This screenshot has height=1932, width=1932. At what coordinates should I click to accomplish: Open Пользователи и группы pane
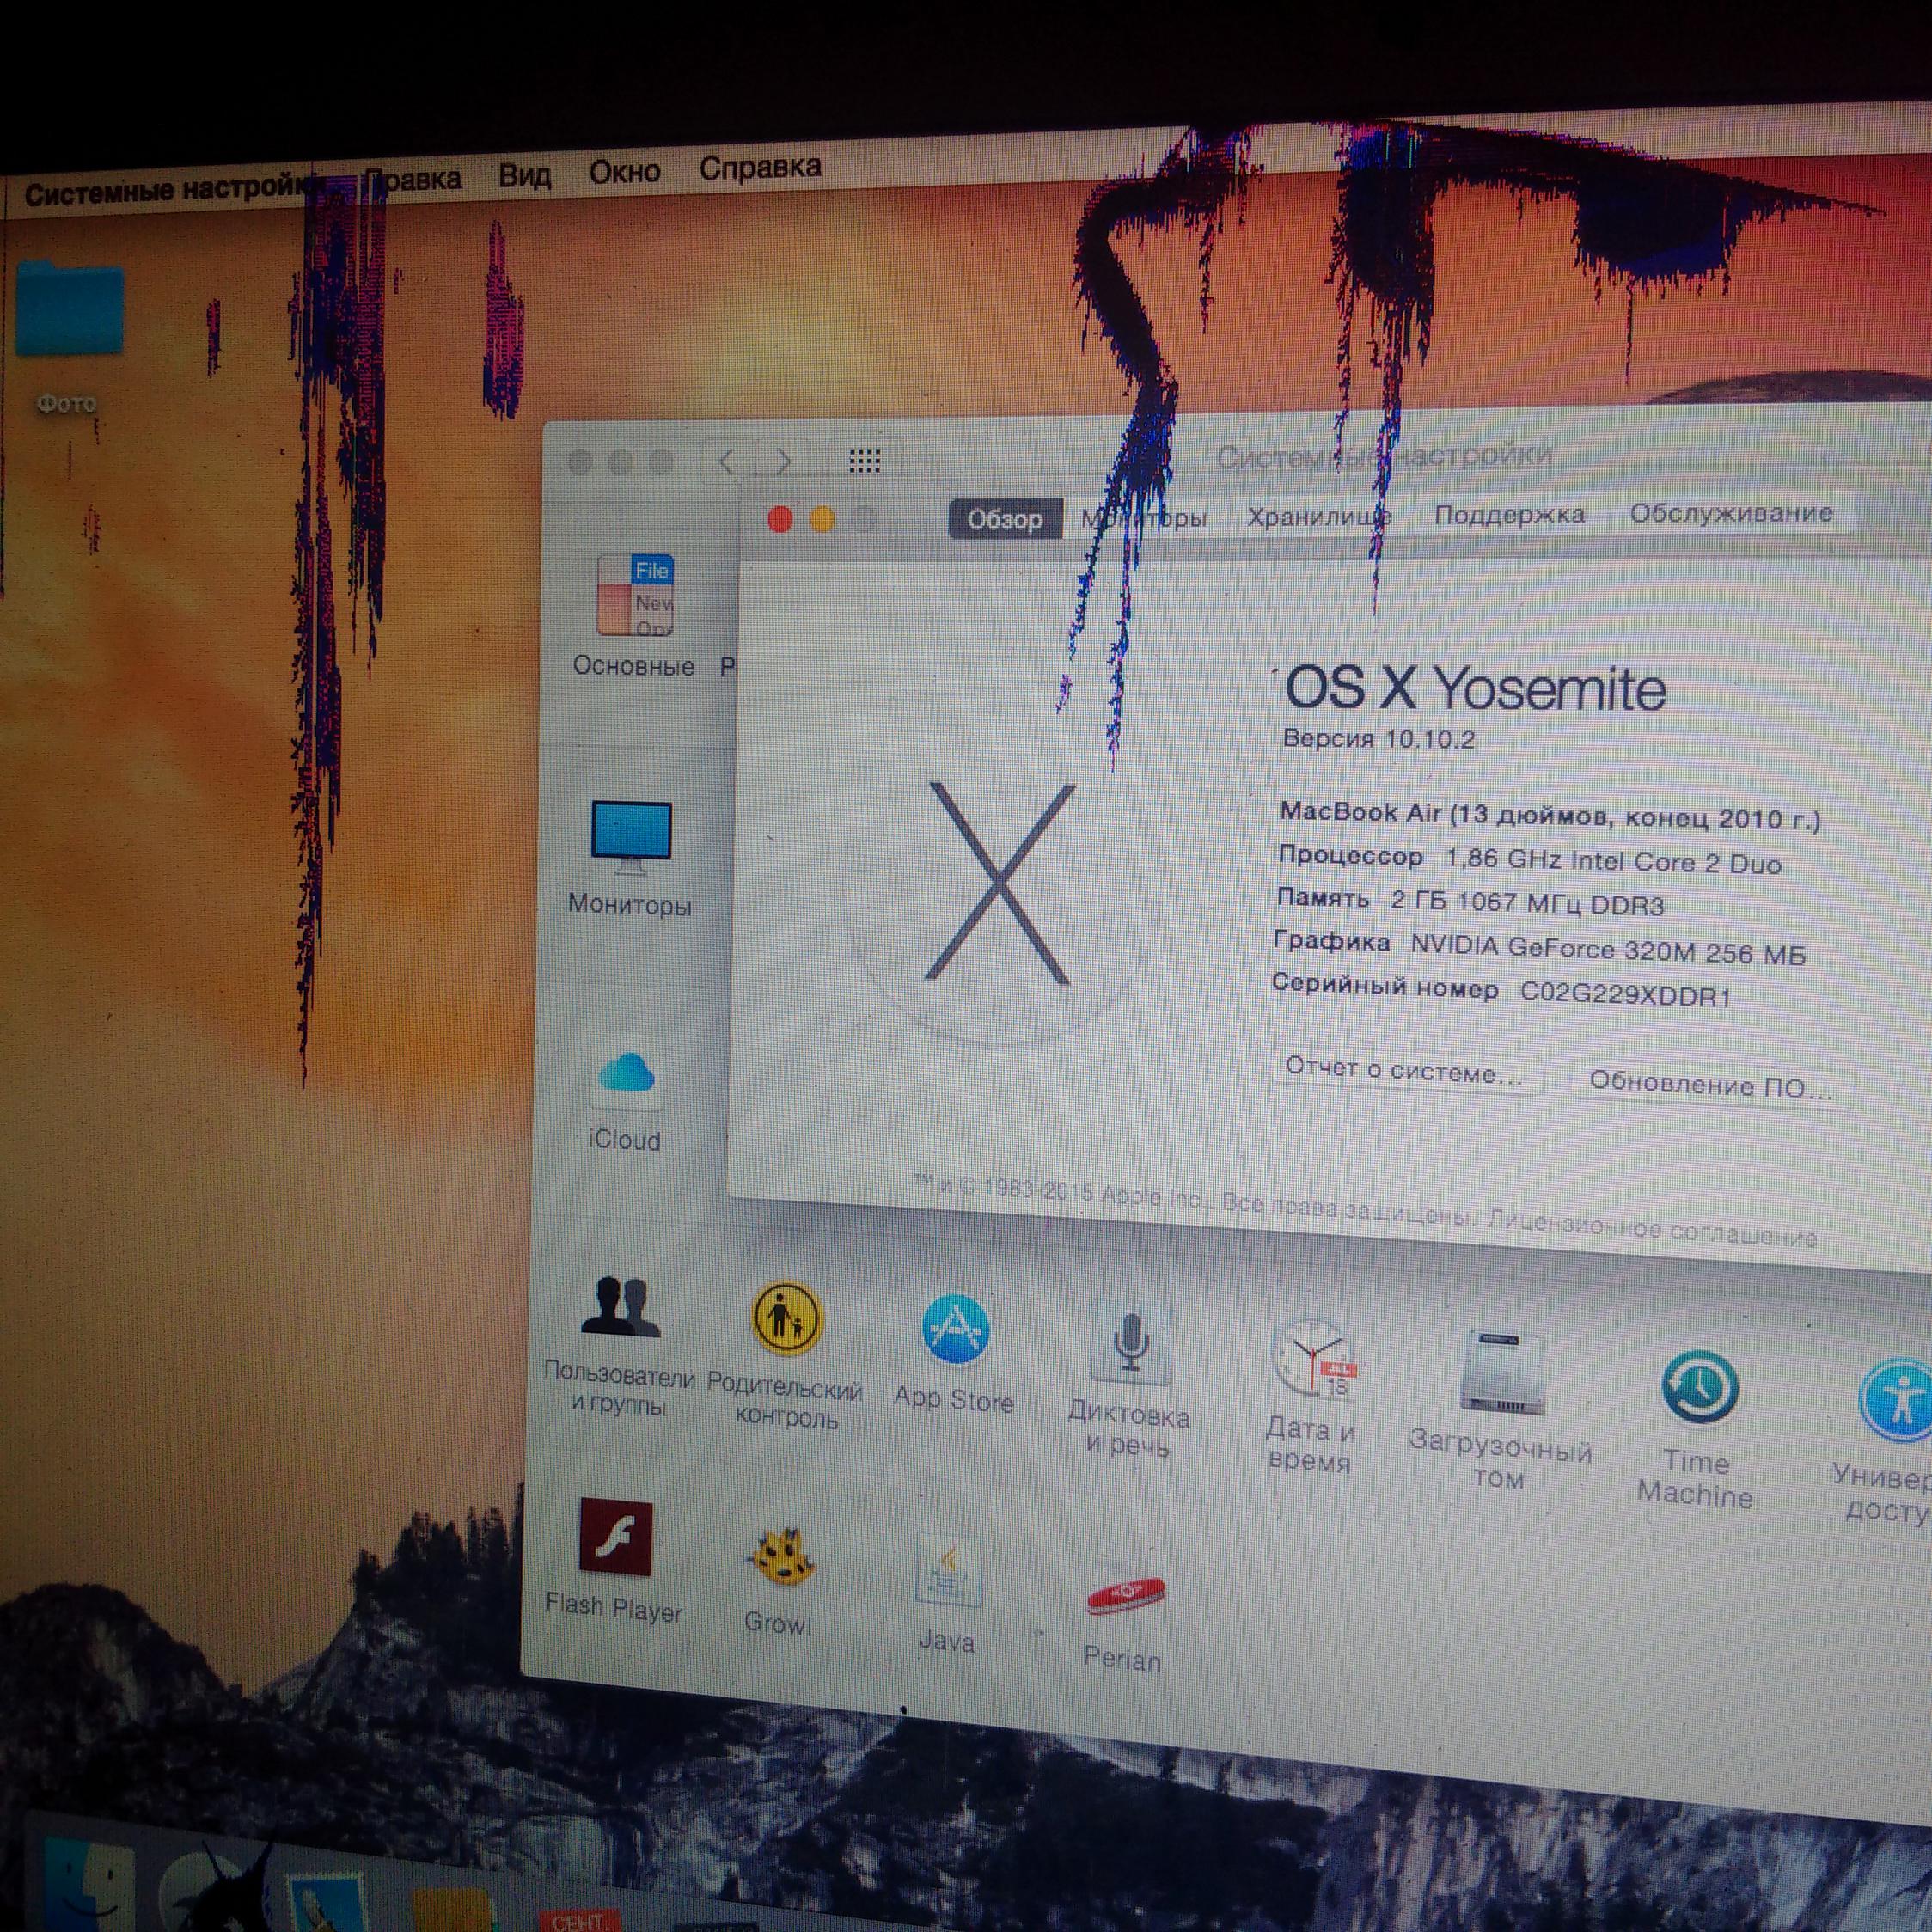[x=620, y=1308]
